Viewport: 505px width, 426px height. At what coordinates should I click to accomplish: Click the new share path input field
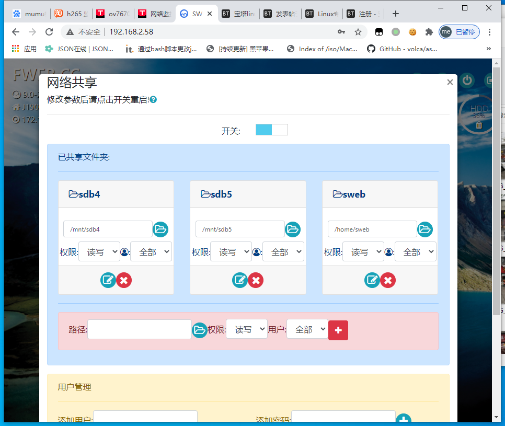140,330
